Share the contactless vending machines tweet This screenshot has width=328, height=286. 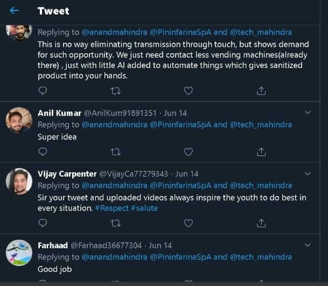(x=261, y=91)
